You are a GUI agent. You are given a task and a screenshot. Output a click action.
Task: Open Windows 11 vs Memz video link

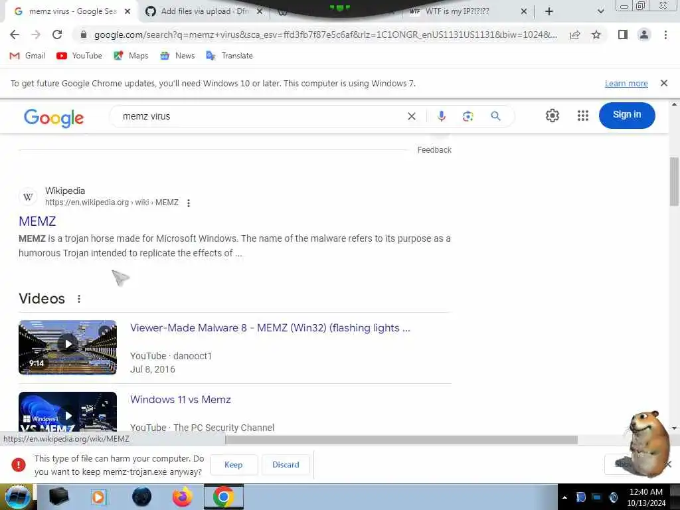[x=181, y=399]
